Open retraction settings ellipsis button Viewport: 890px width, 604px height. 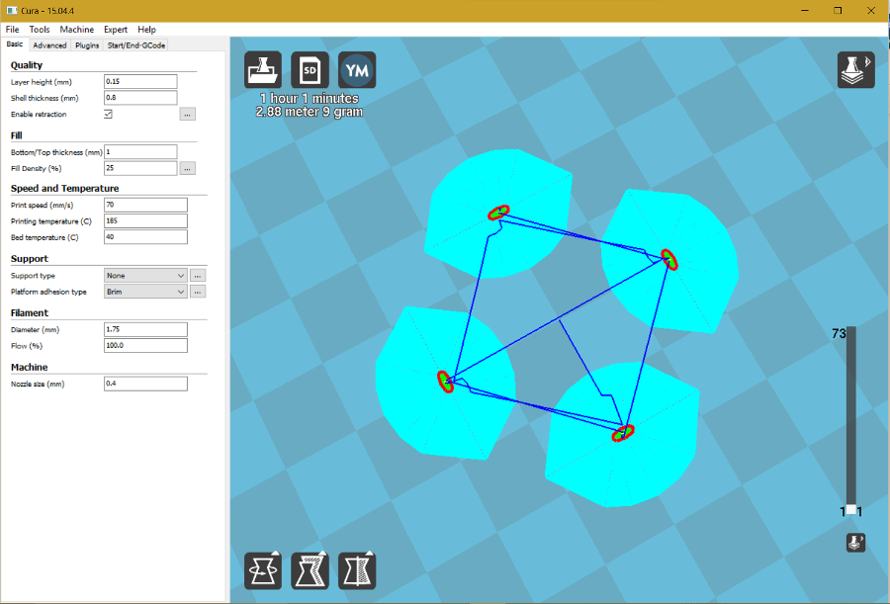[x=187, y=114]
